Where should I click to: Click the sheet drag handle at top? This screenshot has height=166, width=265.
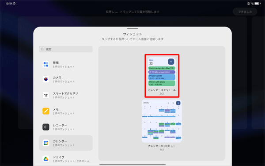(132, 28)
